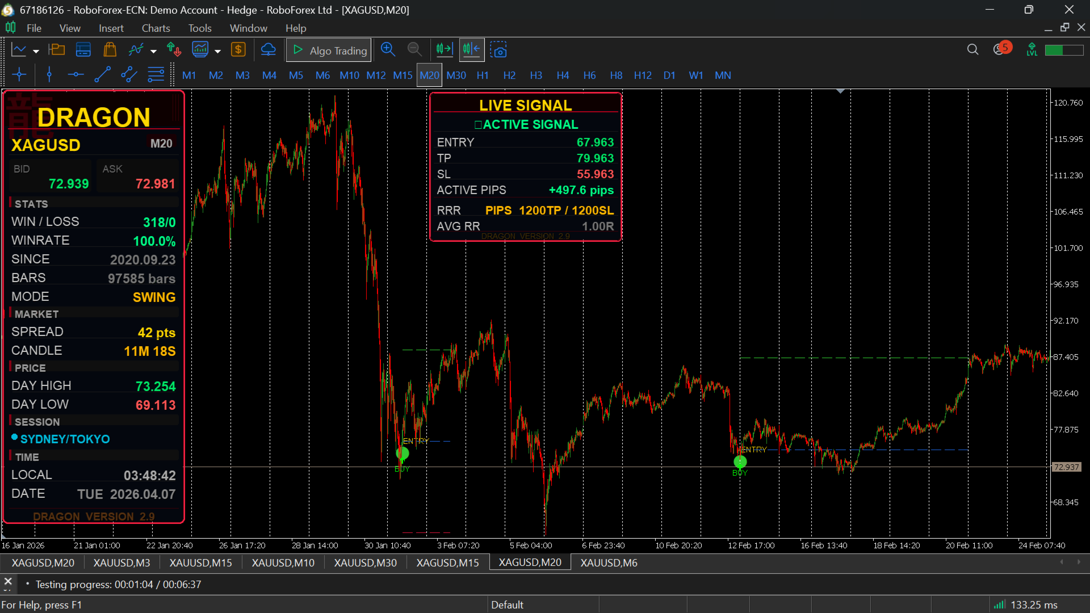The image size is (1090, 613).
Task: Click the search magnifier icon
Action: (x=972, y=50)
